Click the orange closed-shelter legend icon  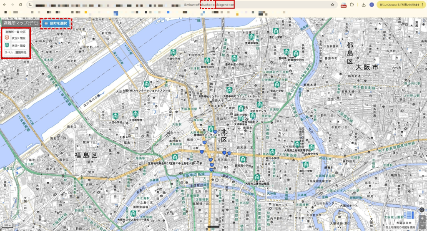coord(7,38)
